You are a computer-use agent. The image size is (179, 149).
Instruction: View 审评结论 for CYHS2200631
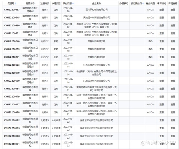(162, 33)
